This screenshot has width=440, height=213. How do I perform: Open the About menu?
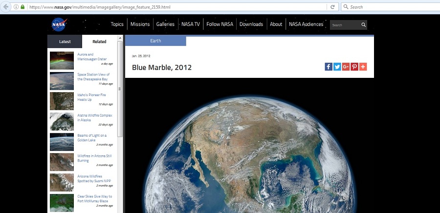(276, 24)
